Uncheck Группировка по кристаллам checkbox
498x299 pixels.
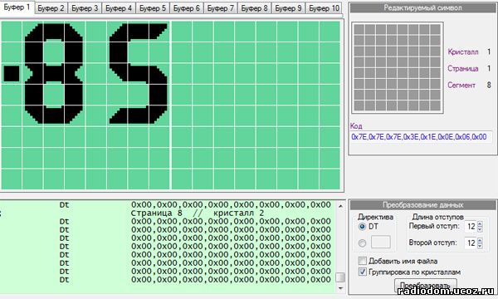click(x=363, y=272)
